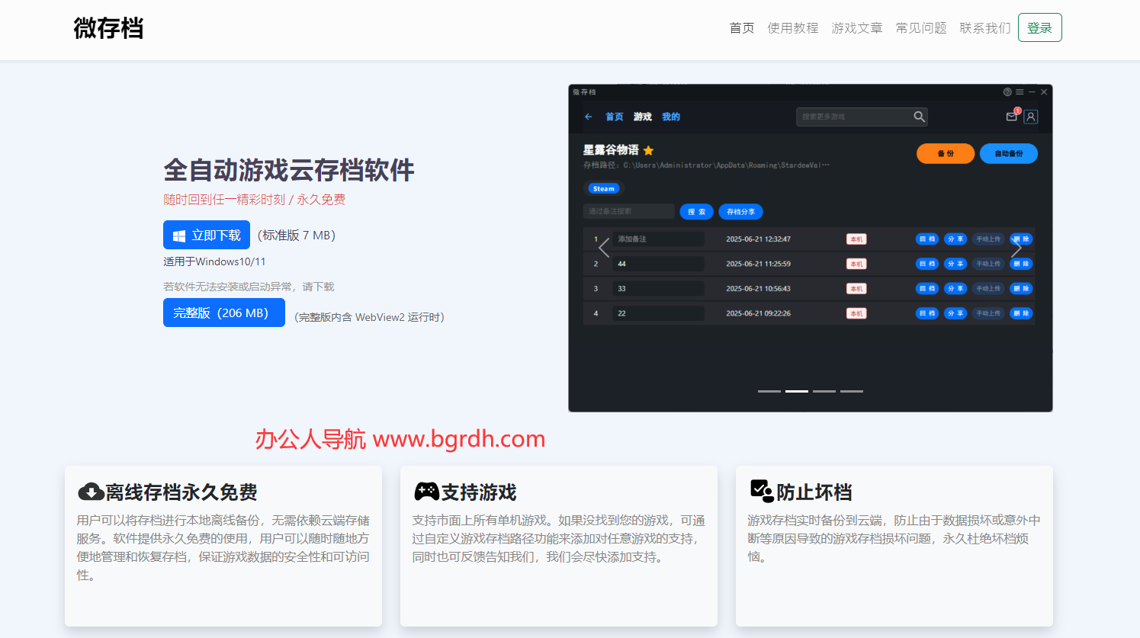Click 手动上传 for the 12:32:47 save

point(988,239)
